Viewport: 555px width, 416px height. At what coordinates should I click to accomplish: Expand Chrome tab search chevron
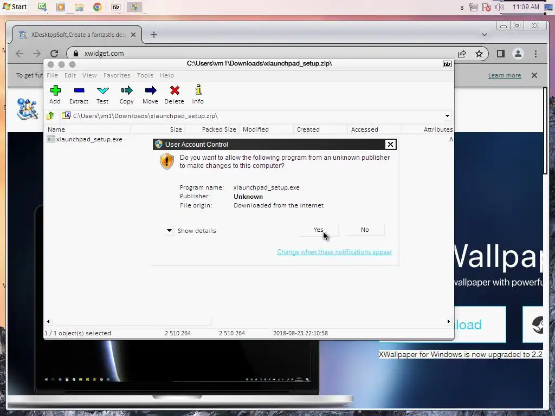[x=485, y=35]
